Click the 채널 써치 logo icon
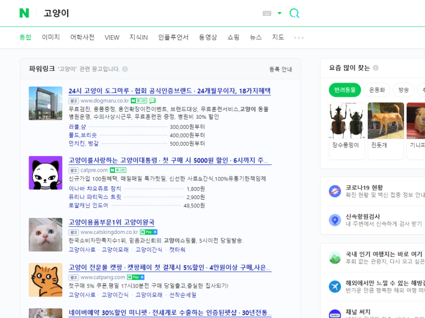This screenshot has width=425, height=318. pos(335,314)
